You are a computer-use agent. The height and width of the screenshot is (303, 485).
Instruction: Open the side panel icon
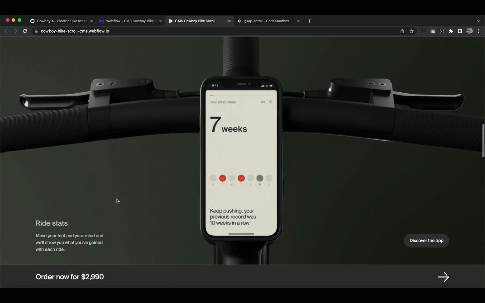tap(460, 31)
